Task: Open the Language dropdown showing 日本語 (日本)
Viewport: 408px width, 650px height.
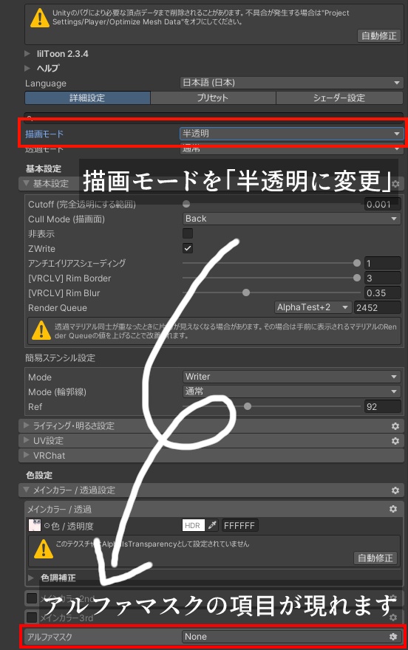Action: [291, 83]
